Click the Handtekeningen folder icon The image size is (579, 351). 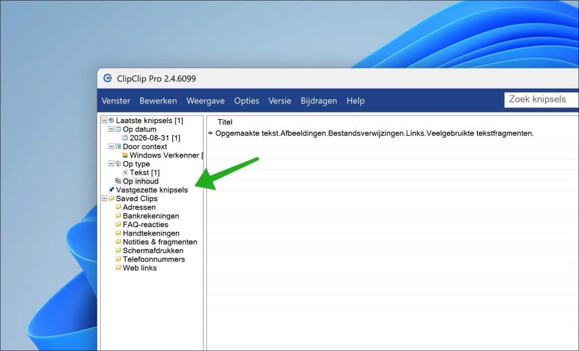[118, 233]
